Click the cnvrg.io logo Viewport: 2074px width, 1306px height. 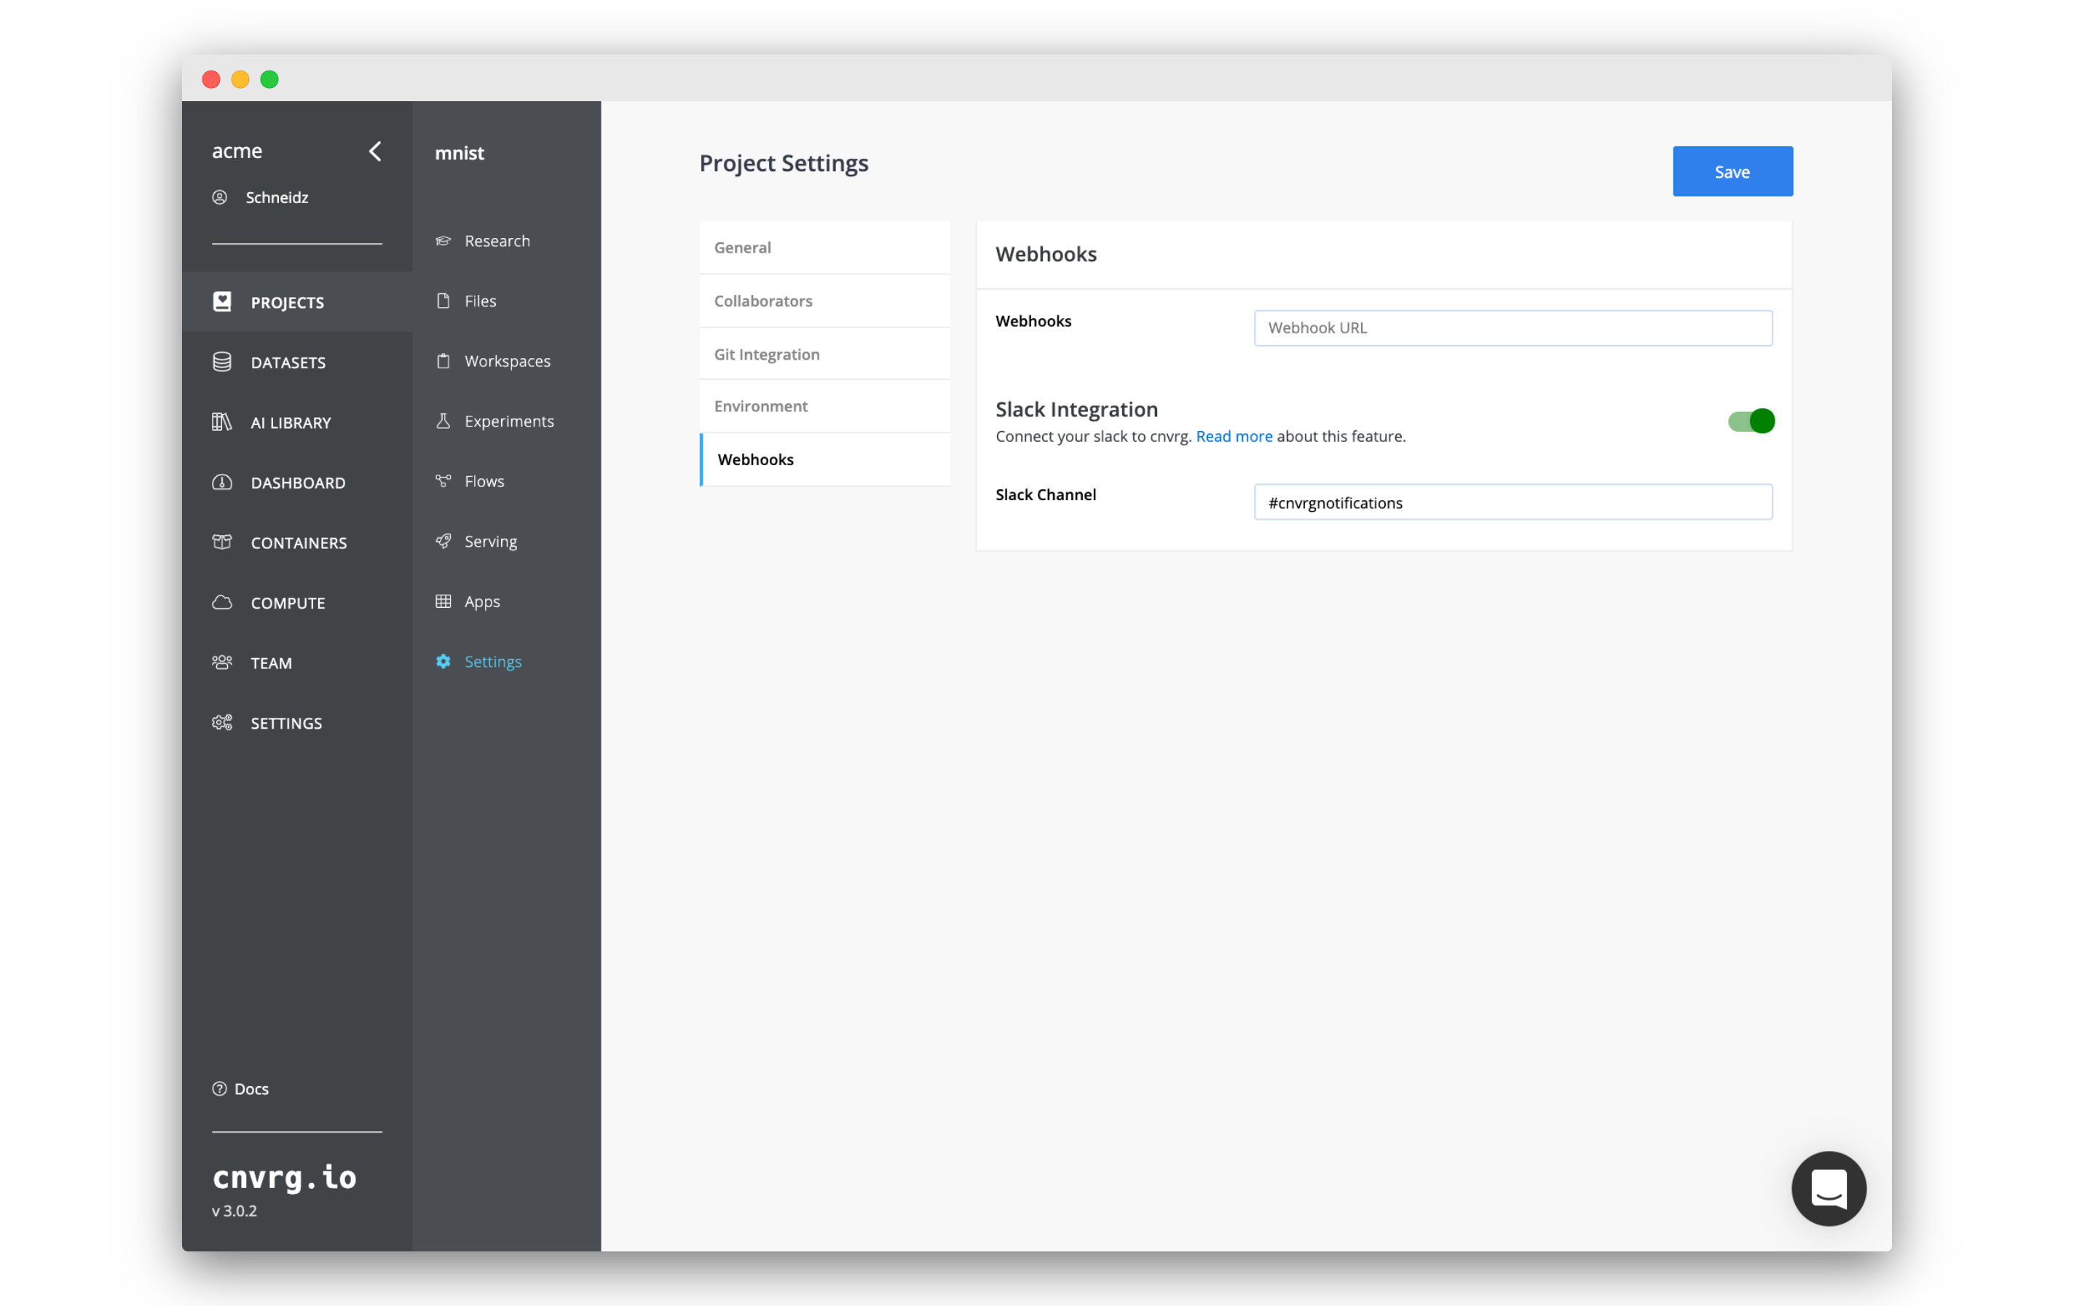[x=284, y=1177]
